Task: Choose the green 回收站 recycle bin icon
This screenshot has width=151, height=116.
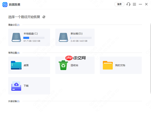Action: [63, 65]
